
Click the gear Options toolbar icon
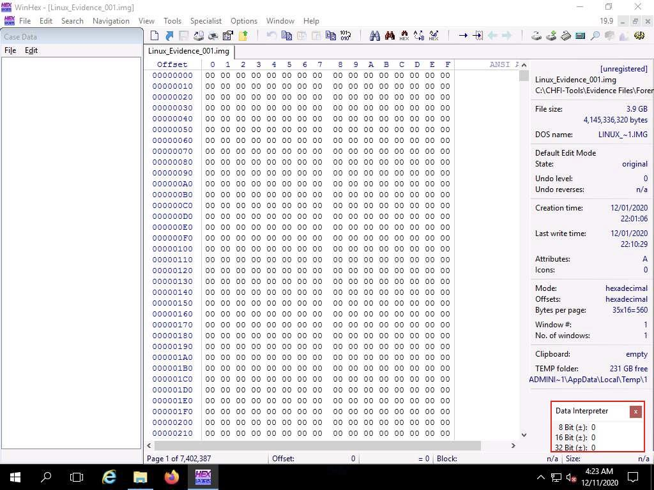click(x=639, y=36)
